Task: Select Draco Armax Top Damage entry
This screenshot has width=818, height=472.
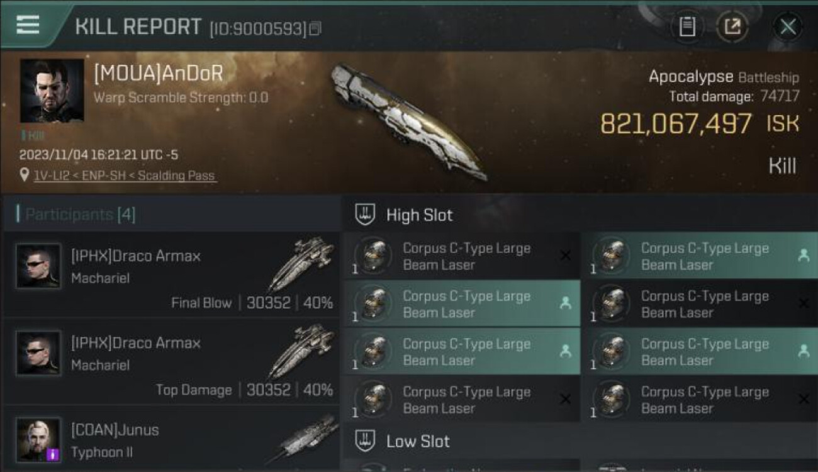Action: (171, 361)
